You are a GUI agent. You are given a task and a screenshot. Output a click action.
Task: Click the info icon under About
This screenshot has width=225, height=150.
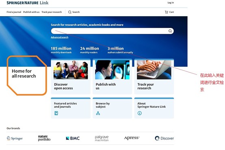[x=140, y=113]
